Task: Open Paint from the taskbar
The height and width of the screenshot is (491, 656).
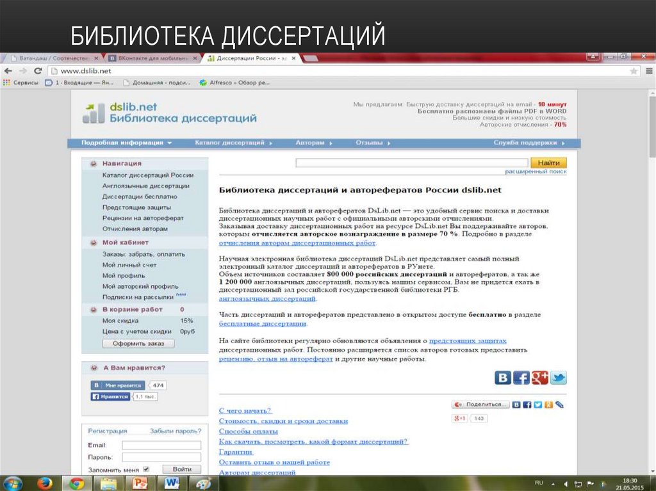Action: click(x=203, y=483)
